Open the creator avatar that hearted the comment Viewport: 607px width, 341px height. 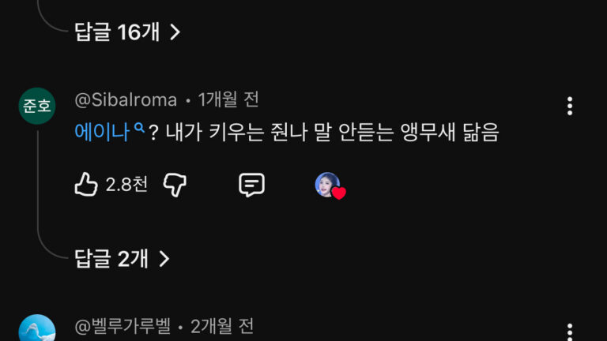(327, 185)
